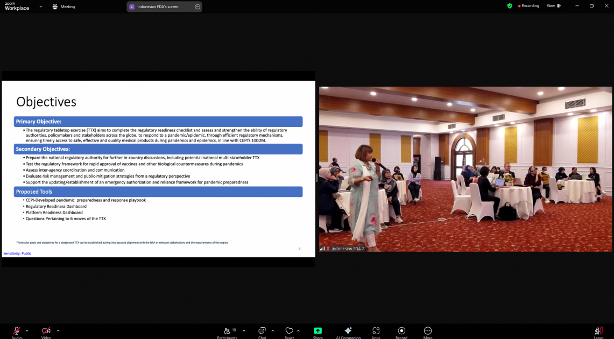The height and width of the screenshot is (339, 614).
Task: Unmute the microphone Audio icon
Action: coord(17,331)
